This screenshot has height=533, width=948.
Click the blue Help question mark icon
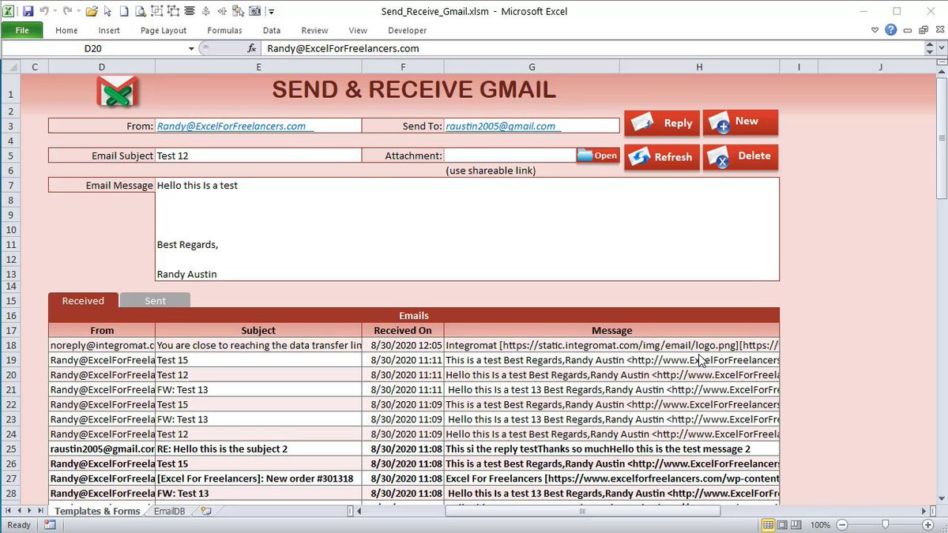tap(891, 30)
